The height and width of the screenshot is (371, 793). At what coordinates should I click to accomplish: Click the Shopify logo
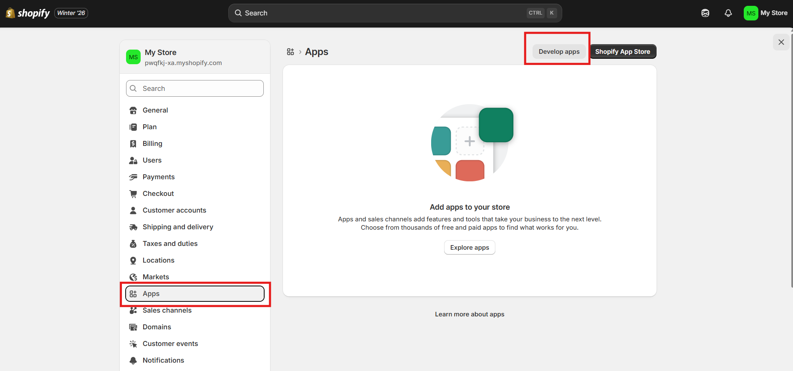point(28,13)
